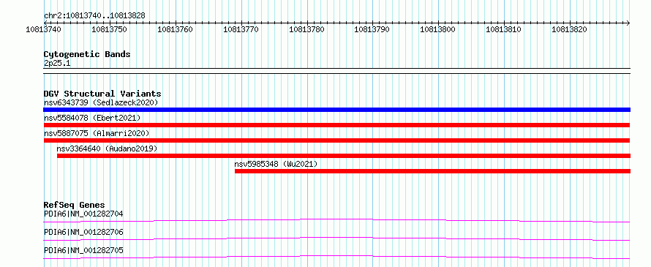Click ruler position 10813770
The height and width of the screenshot is (267, 651).
pyautogui.click(x=241, y=29)
